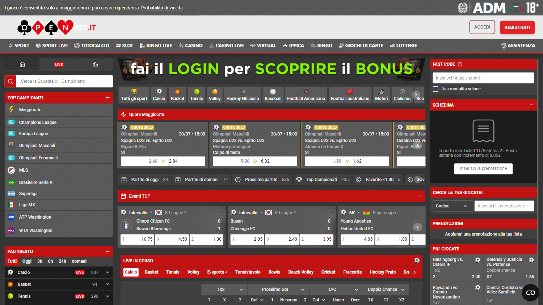This screenshot has width=543, height=305.
Task: Expand the Basket palinsesto row
Action: 108,284
